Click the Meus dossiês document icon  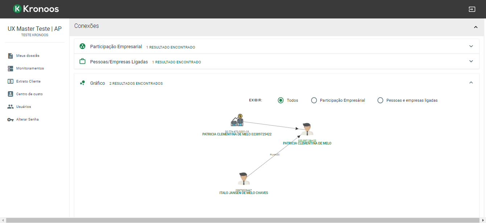(11, 56)
